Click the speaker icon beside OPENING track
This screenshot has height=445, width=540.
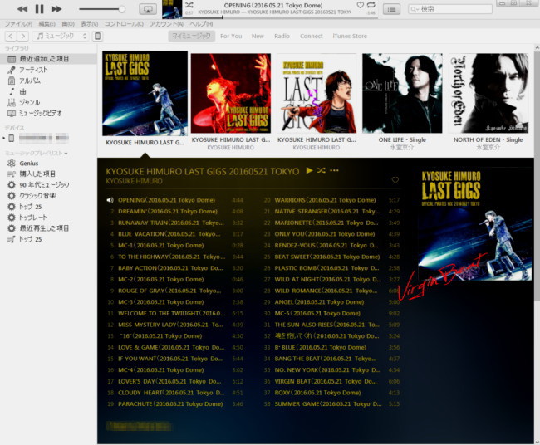tap(110, 200)
